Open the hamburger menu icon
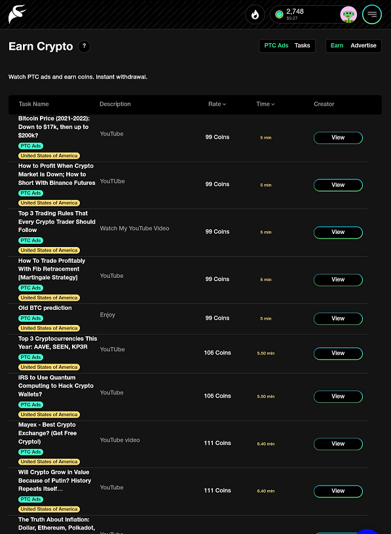This screenshot has width=391, height=534. 372,14
